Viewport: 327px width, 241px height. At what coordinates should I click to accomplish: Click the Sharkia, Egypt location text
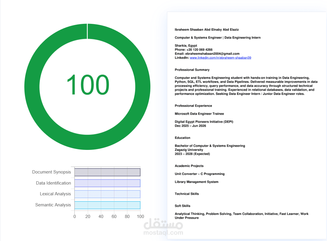pyautogui.click(x=186, y=46)
